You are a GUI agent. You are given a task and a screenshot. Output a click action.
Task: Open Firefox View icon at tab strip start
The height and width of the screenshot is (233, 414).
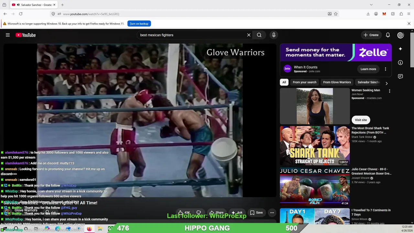pos(4,5)
